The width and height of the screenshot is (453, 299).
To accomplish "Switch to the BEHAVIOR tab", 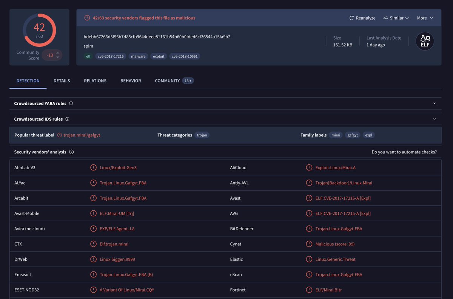I will 131,81.
